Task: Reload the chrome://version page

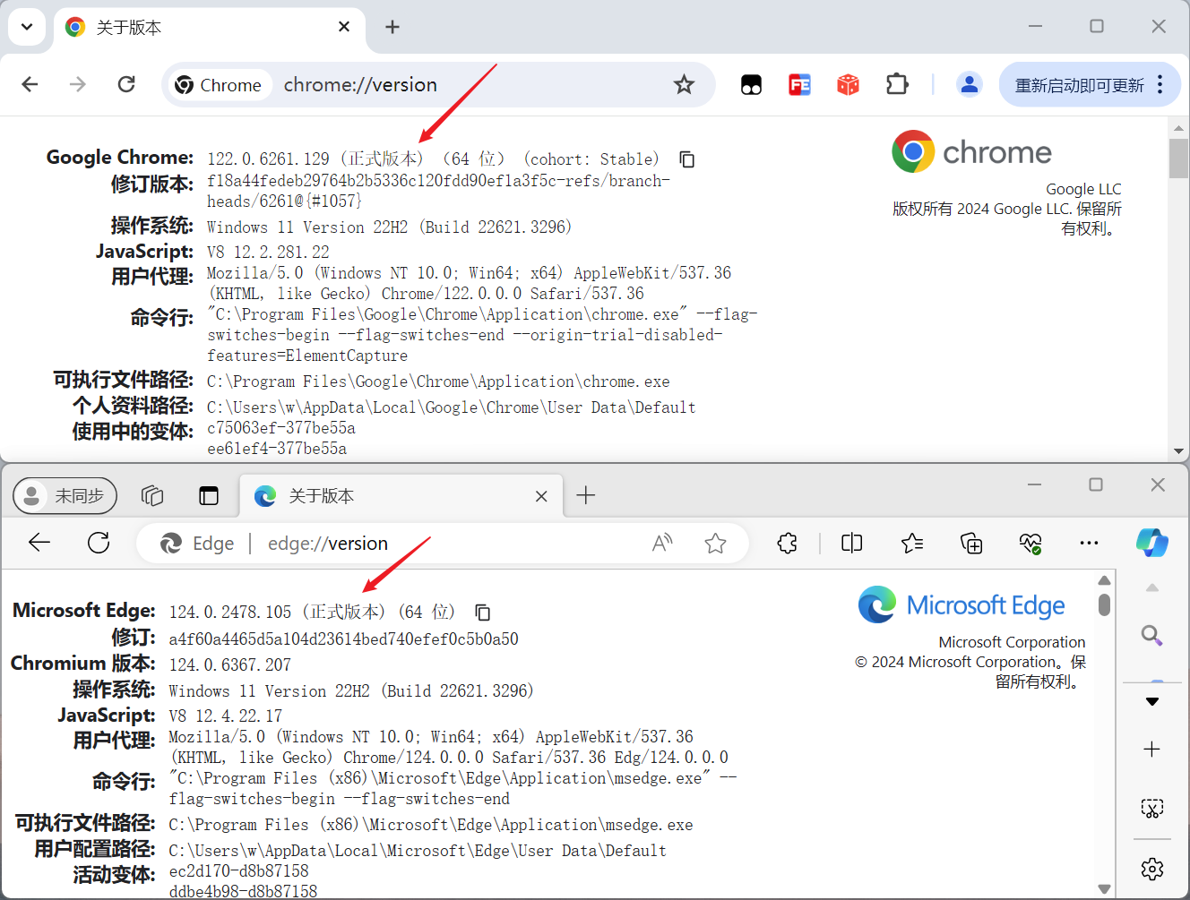Action: click(x=126, y=84)
